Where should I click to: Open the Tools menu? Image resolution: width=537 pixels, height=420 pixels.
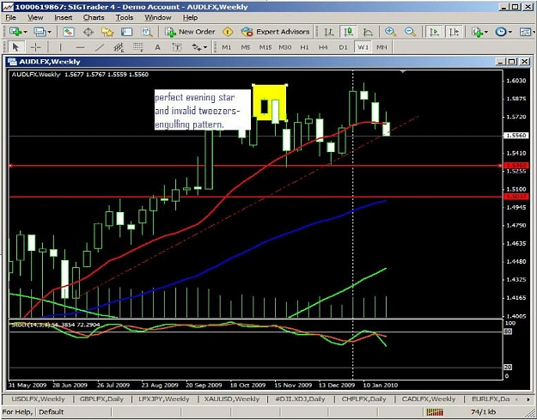125,17
